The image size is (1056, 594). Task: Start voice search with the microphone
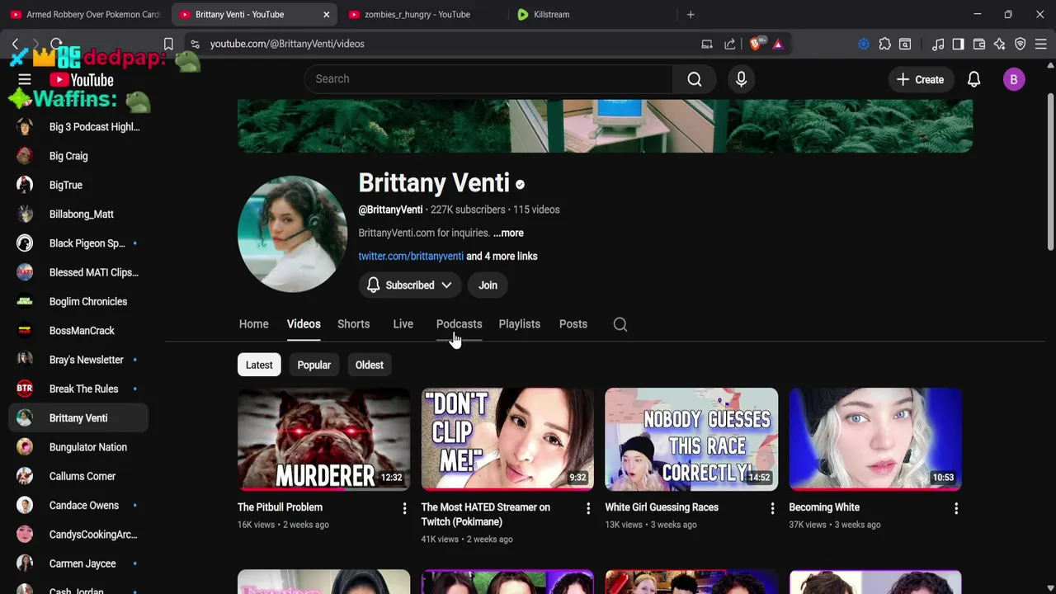click(741, 79)
